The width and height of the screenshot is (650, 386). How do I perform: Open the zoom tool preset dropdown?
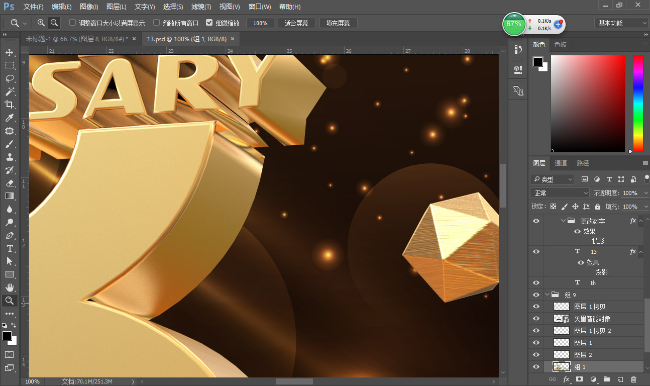(18, 23)
